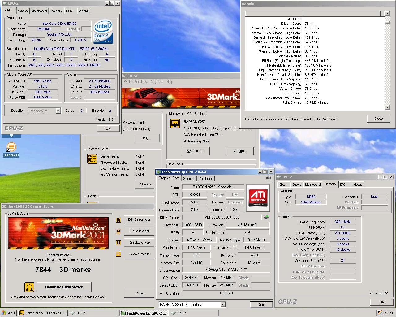The width and height of the screenshot is (396, 317).
Task: Click ResultBrowser button
Action: click(x=140, y=243)
